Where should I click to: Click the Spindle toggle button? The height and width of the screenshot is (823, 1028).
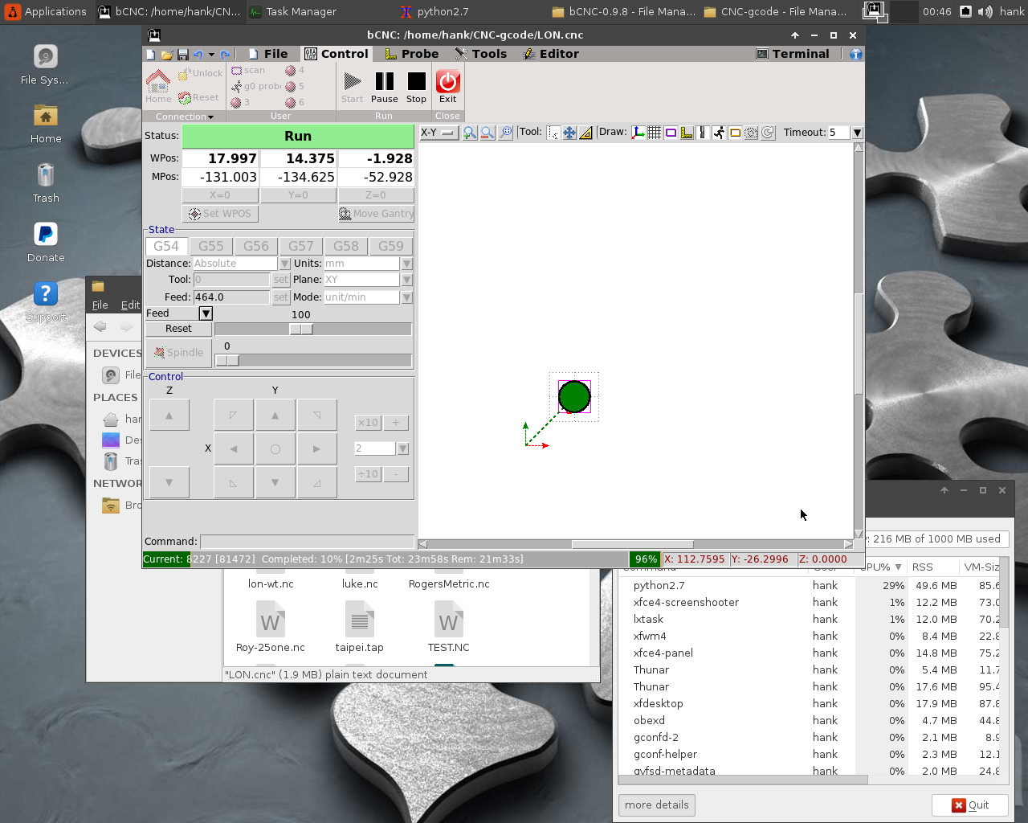(x=178, y=353)
